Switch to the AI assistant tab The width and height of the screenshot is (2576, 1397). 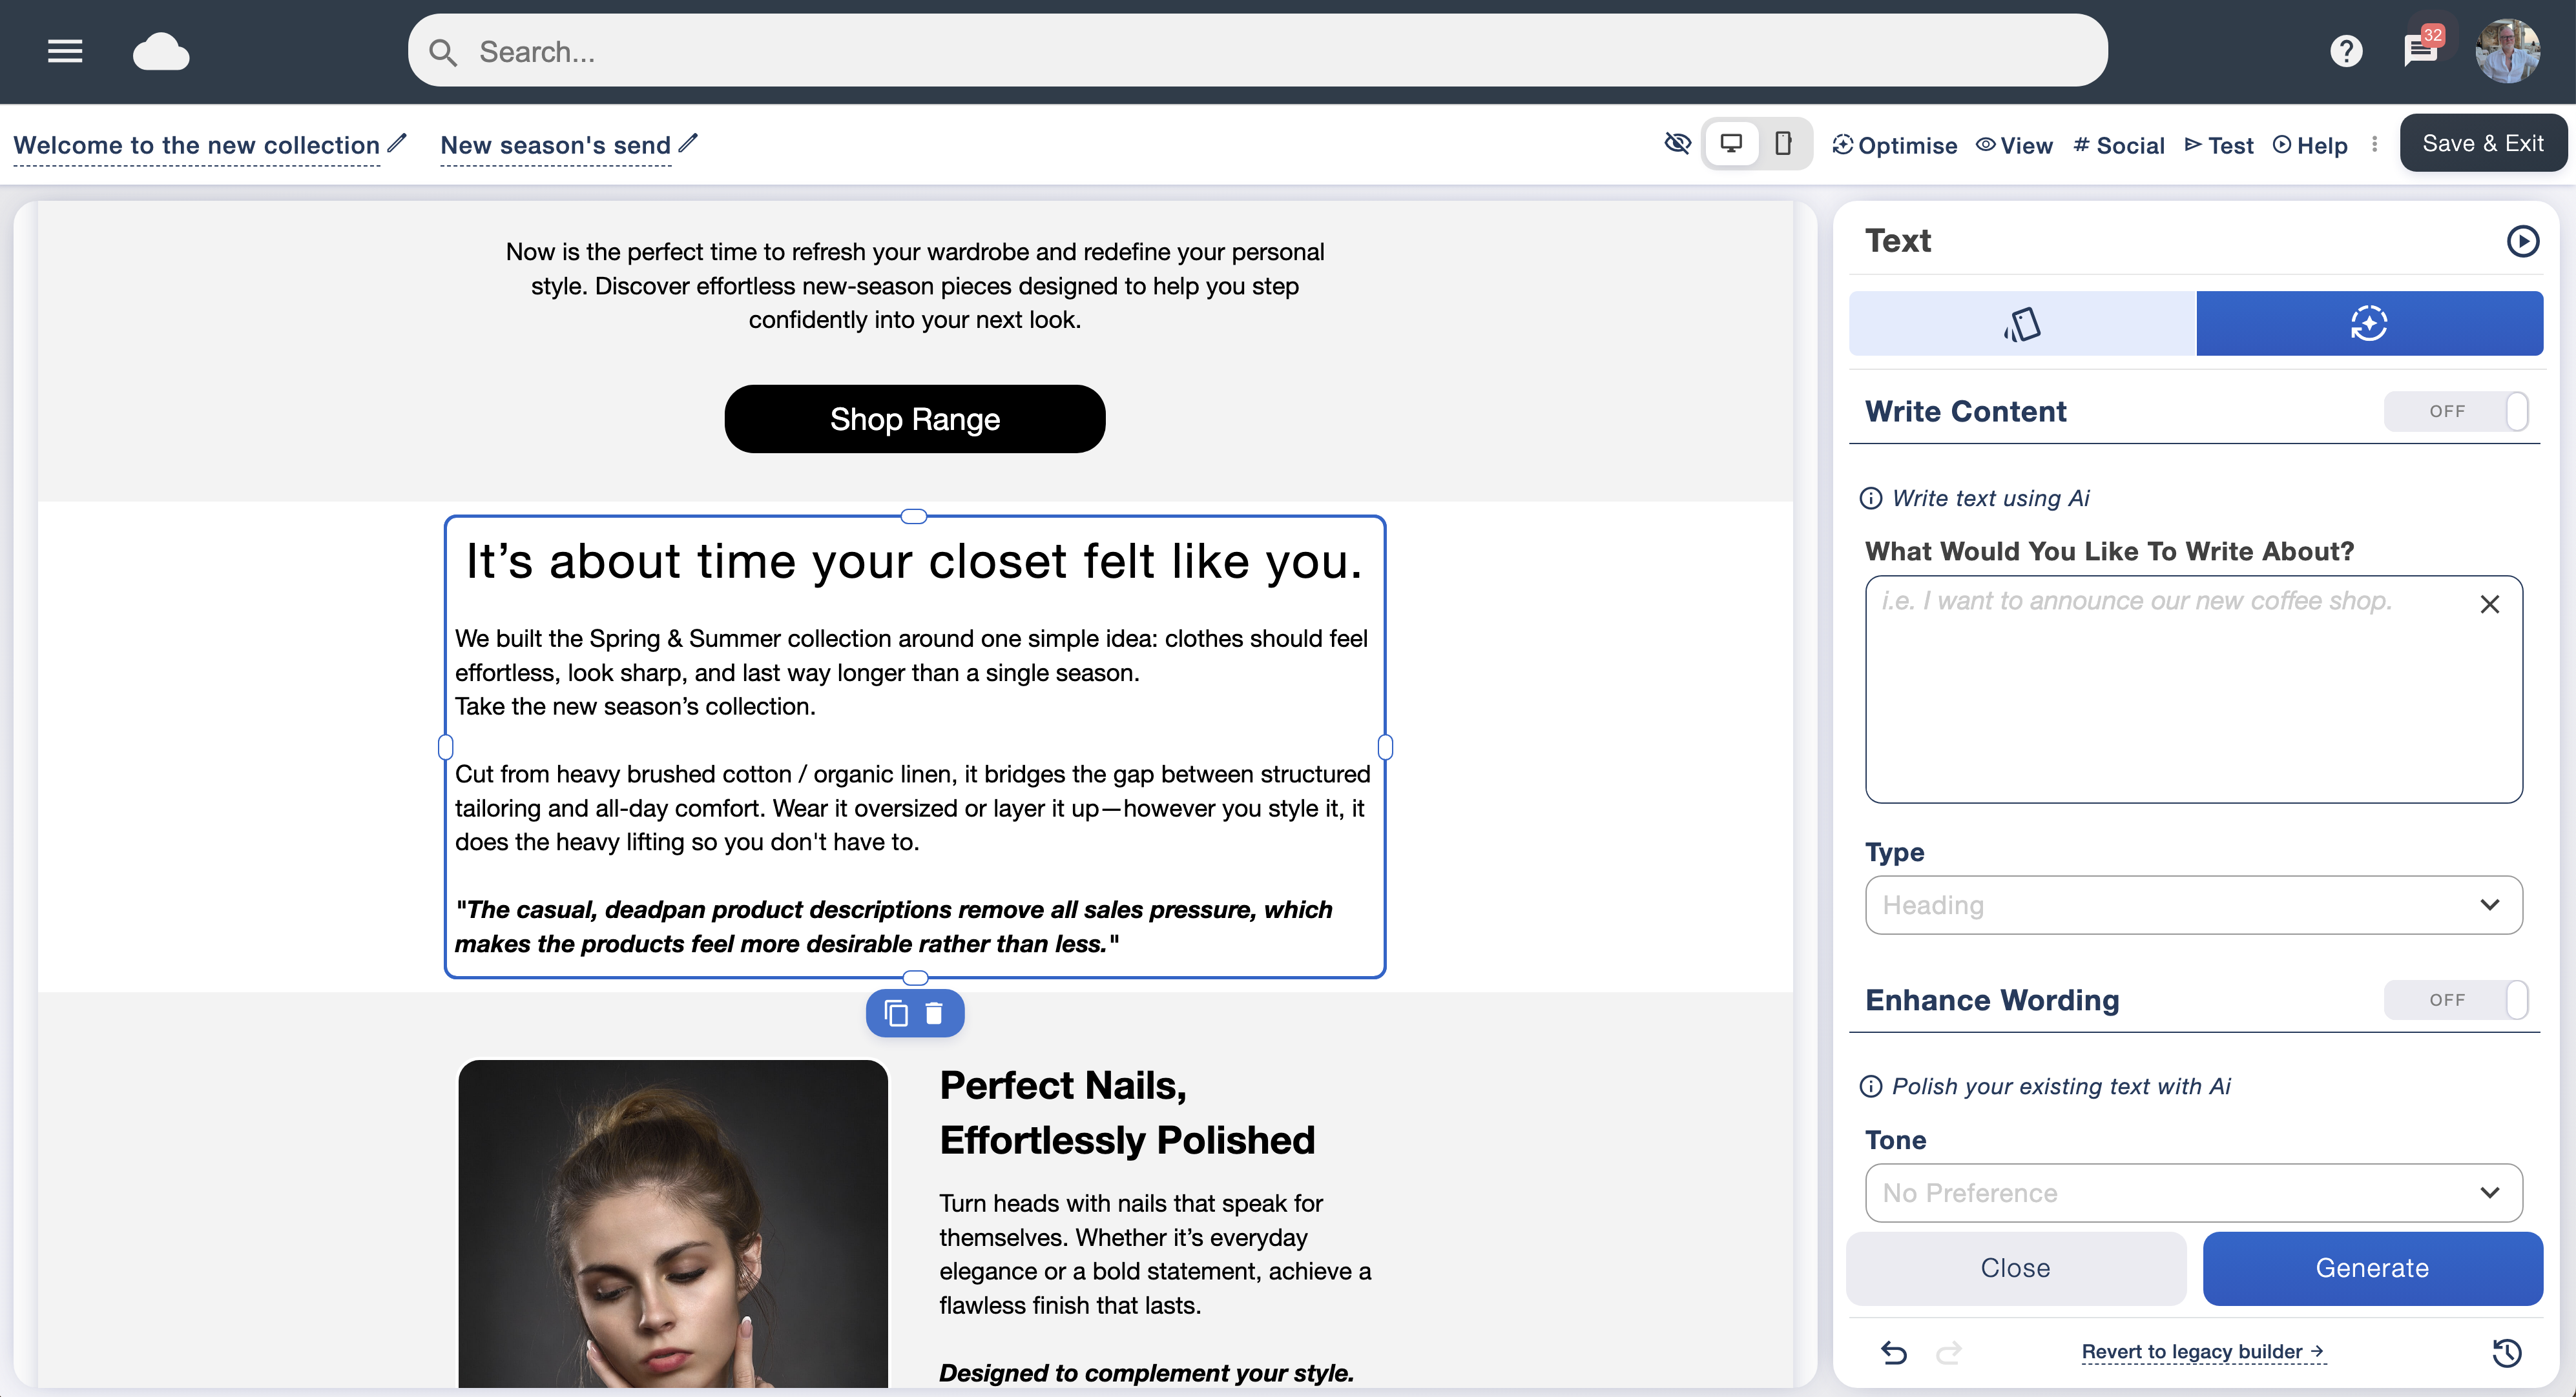pyautogui.click(x=2369, y=324)
